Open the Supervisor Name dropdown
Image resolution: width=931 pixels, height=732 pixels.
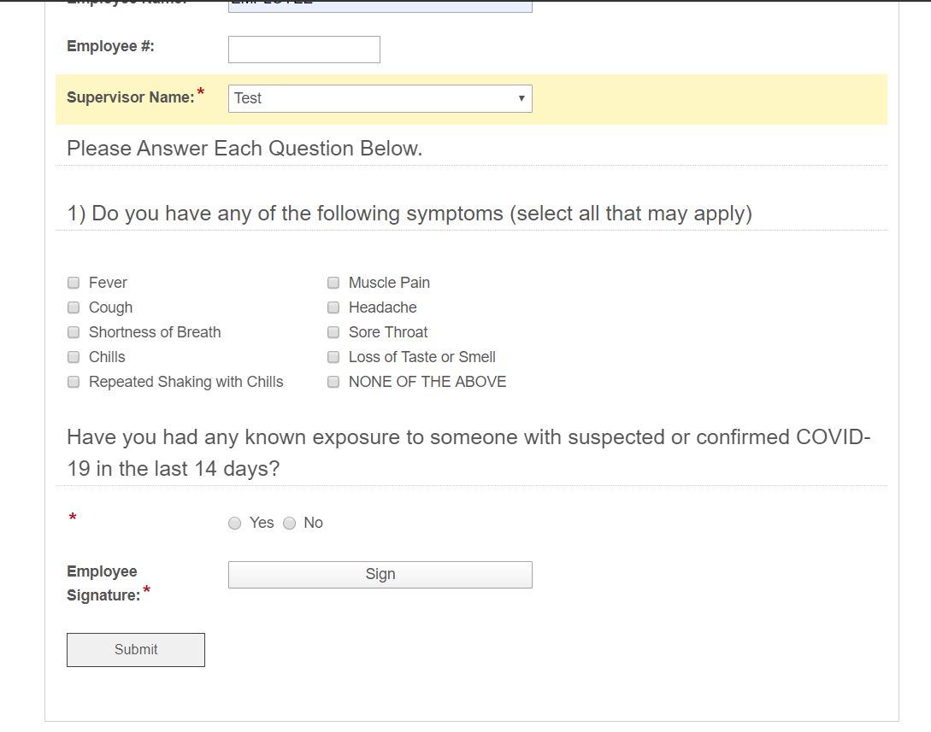coord(380,98)
